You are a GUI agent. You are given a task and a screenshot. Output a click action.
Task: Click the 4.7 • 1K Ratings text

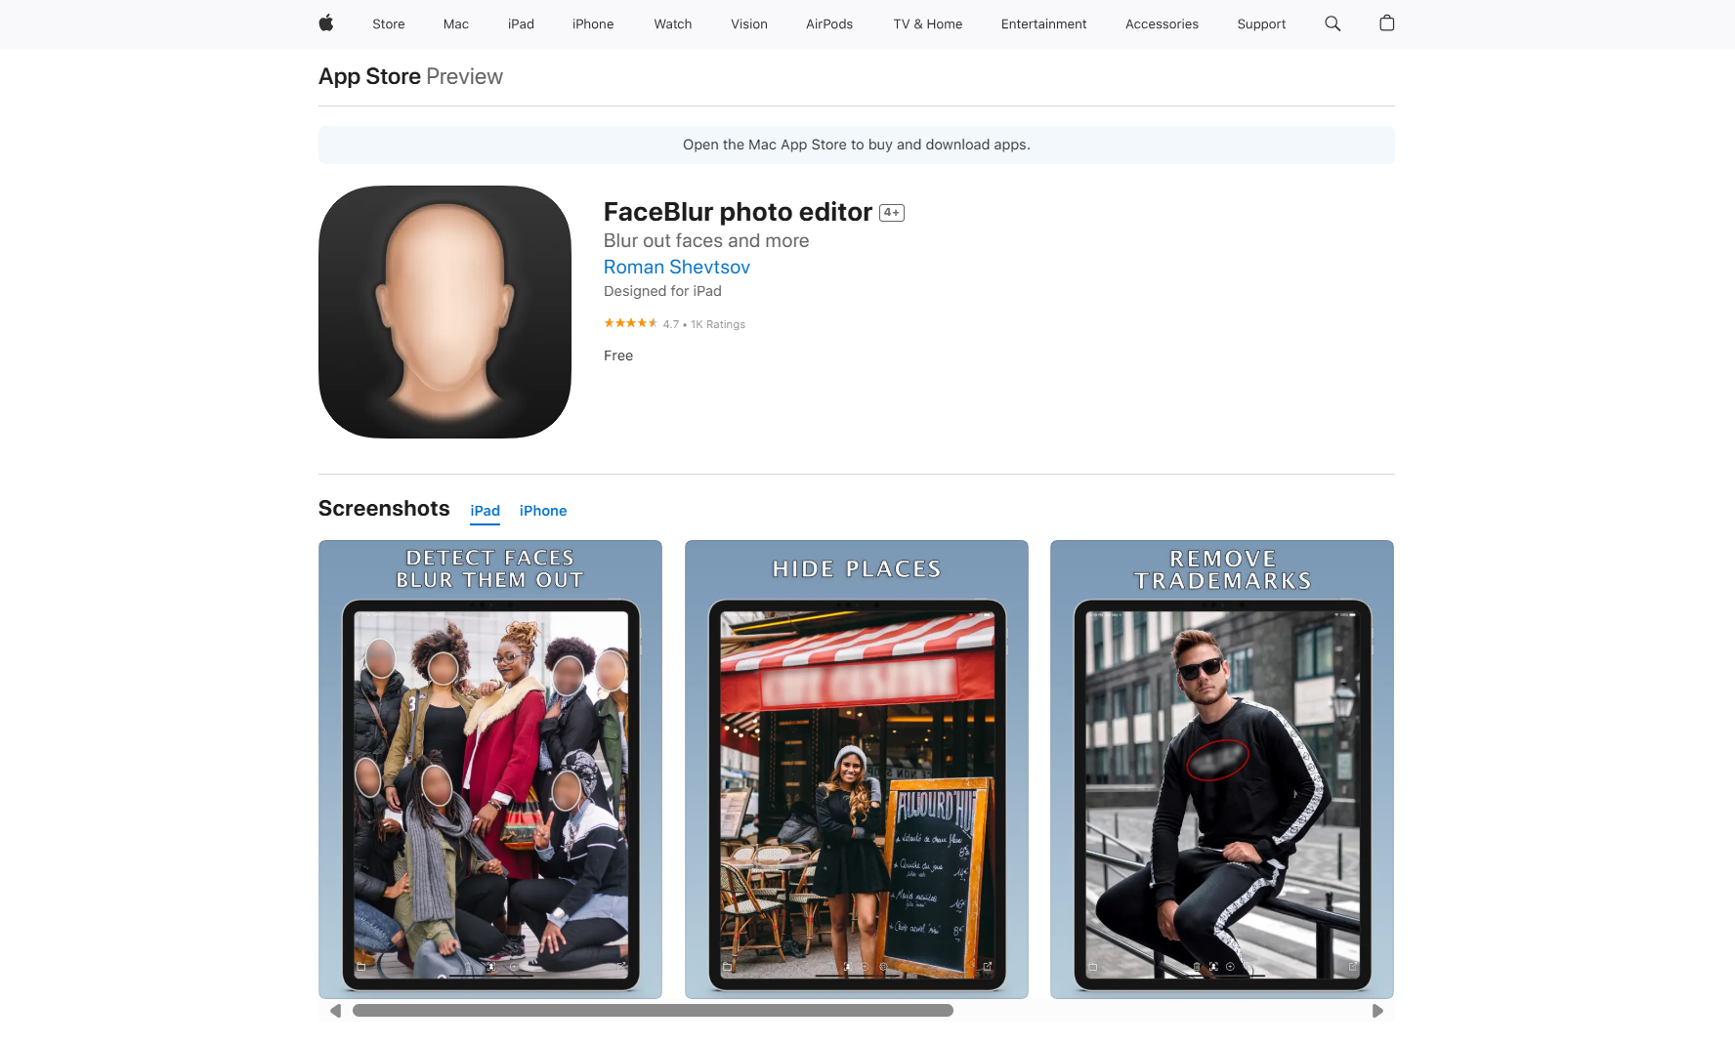704,324
